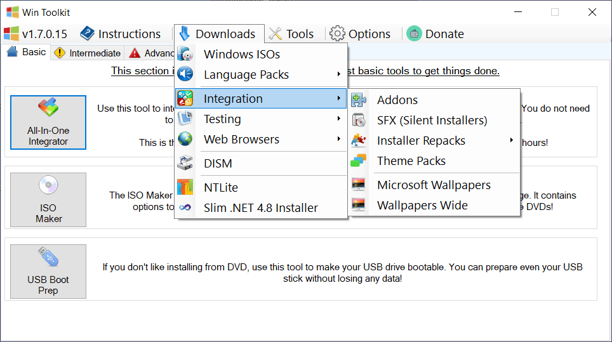Choose Addons in Integration submenu
This screenshot has width=612, height=342.
tap(434, 100)
